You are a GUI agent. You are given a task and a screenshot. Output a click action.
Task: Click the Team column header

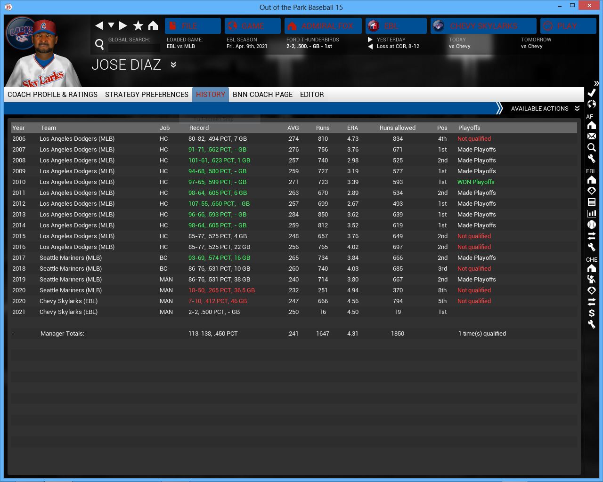tap(48, 128)
